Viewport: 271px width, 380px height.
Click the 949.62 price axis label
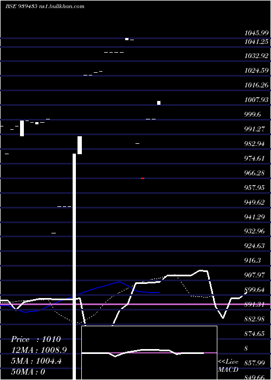254,202
